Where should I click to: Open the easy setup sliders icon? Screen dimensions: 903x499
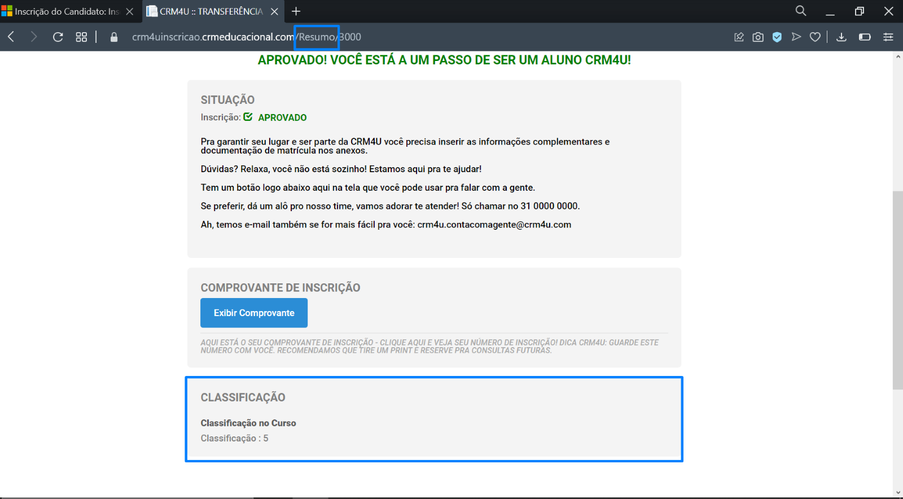click(x=888, y=37)
